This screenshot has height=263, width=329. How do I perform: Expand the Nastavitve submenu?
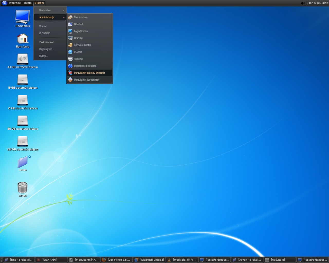pyautogui.click(x=50, y=10)
